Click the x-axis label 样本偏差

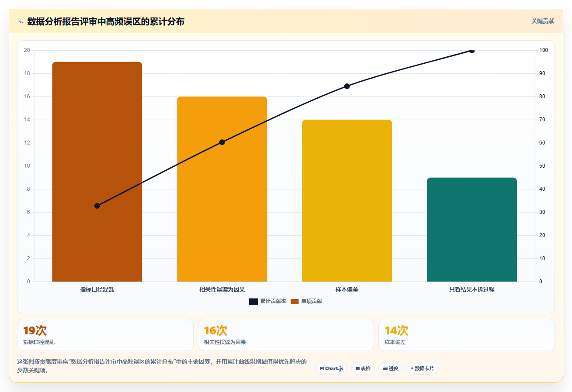347,289
